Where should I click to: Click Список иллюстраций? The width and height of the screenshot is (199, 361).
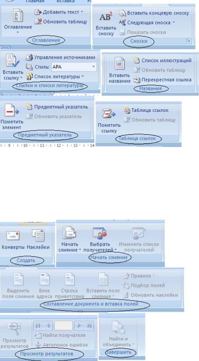tap(163, 61)
